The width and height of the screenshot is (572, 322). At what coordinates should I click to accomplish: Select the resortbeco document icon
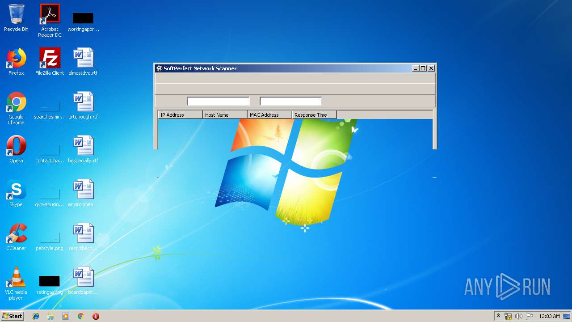coord(83,237)
